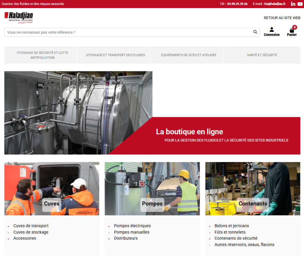This screenshot has width=304, height=257.
Task: Focus the reference search input field
Action: click(x=128, y=32)
